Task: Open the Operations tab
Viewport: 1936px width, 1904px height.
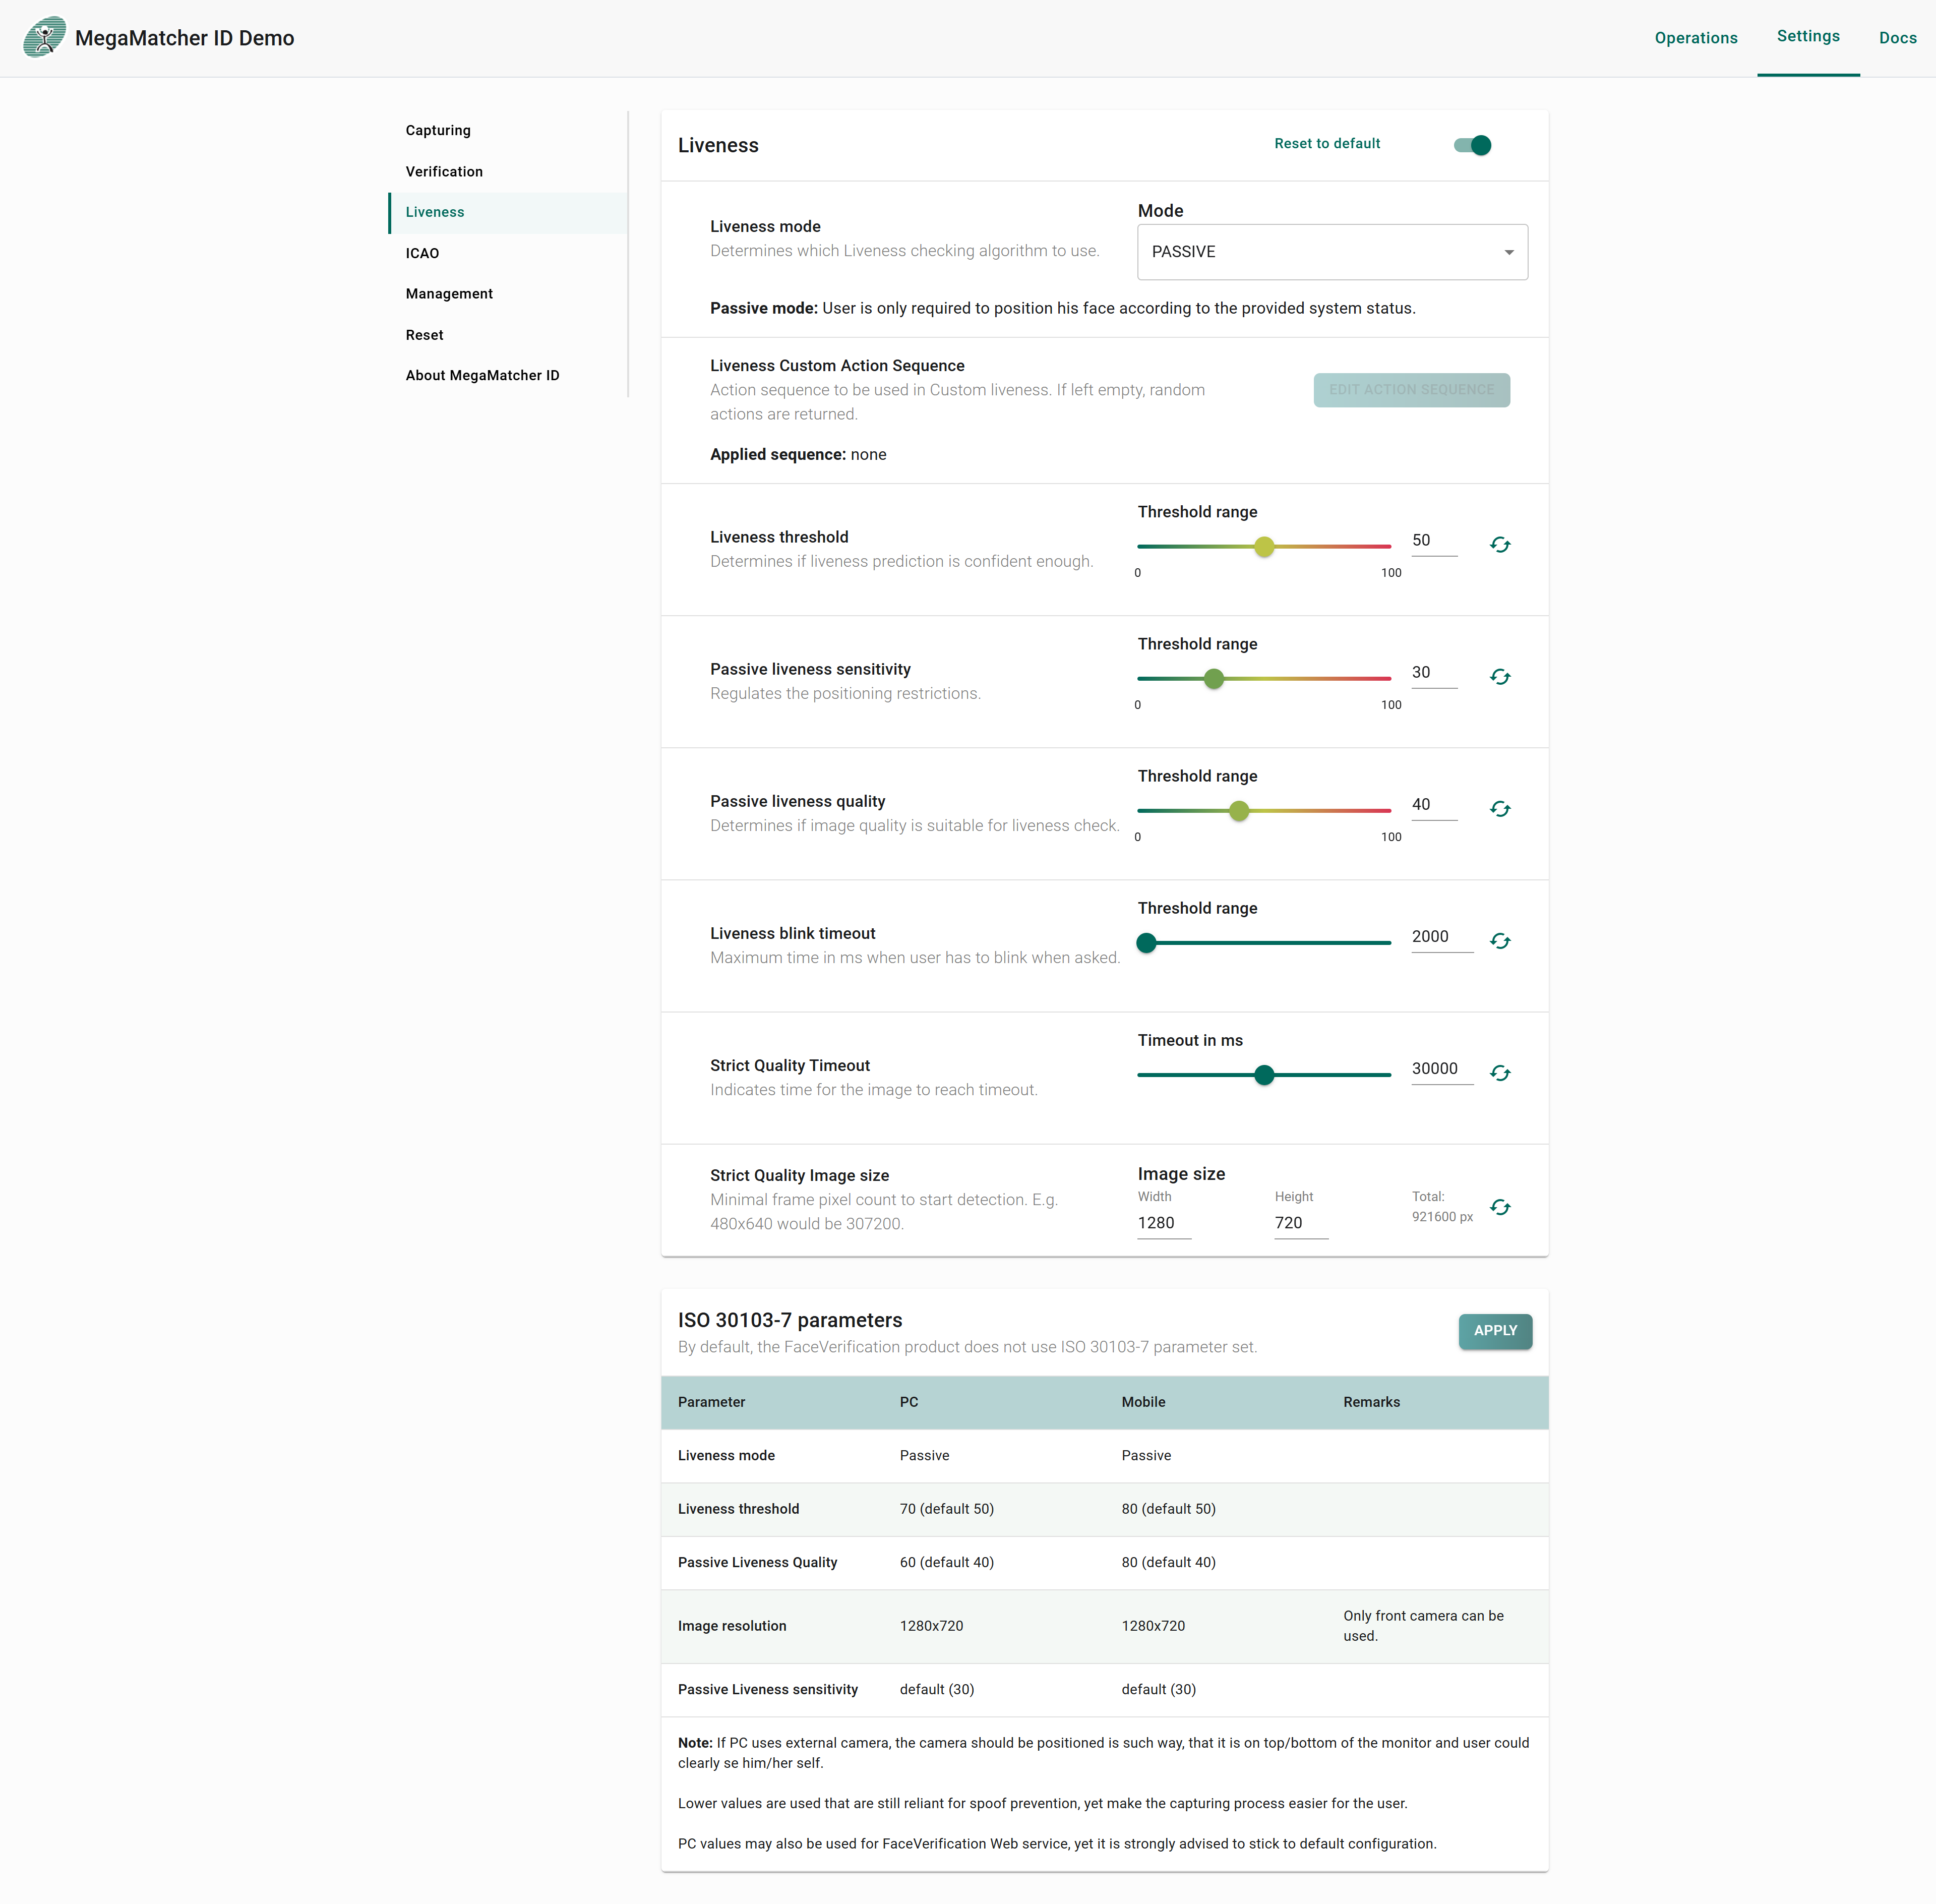Action: [x=1696, y=38]
